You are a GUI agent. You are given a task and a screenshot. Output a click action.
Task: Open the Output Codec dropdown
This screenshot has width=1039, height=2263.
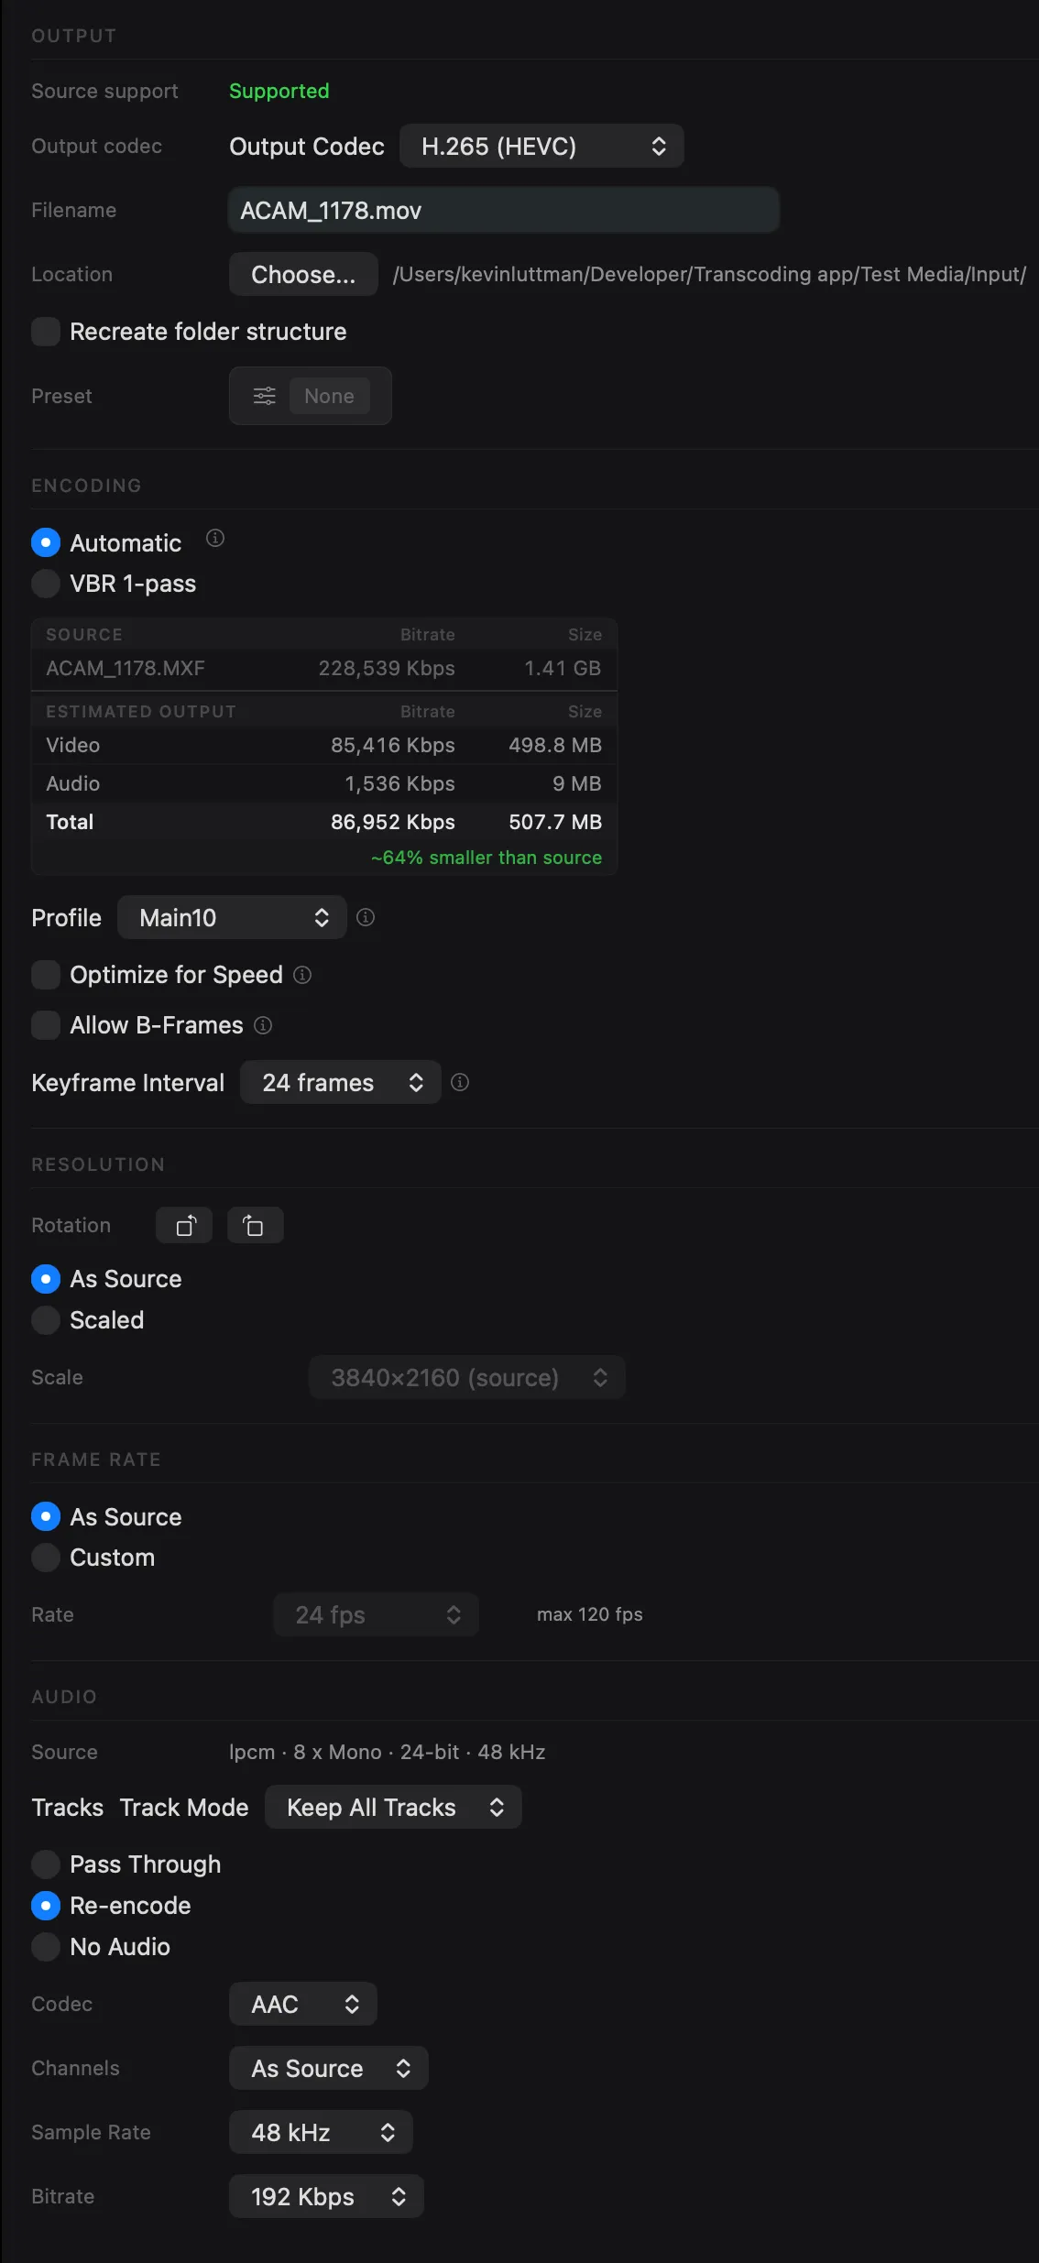541,146
